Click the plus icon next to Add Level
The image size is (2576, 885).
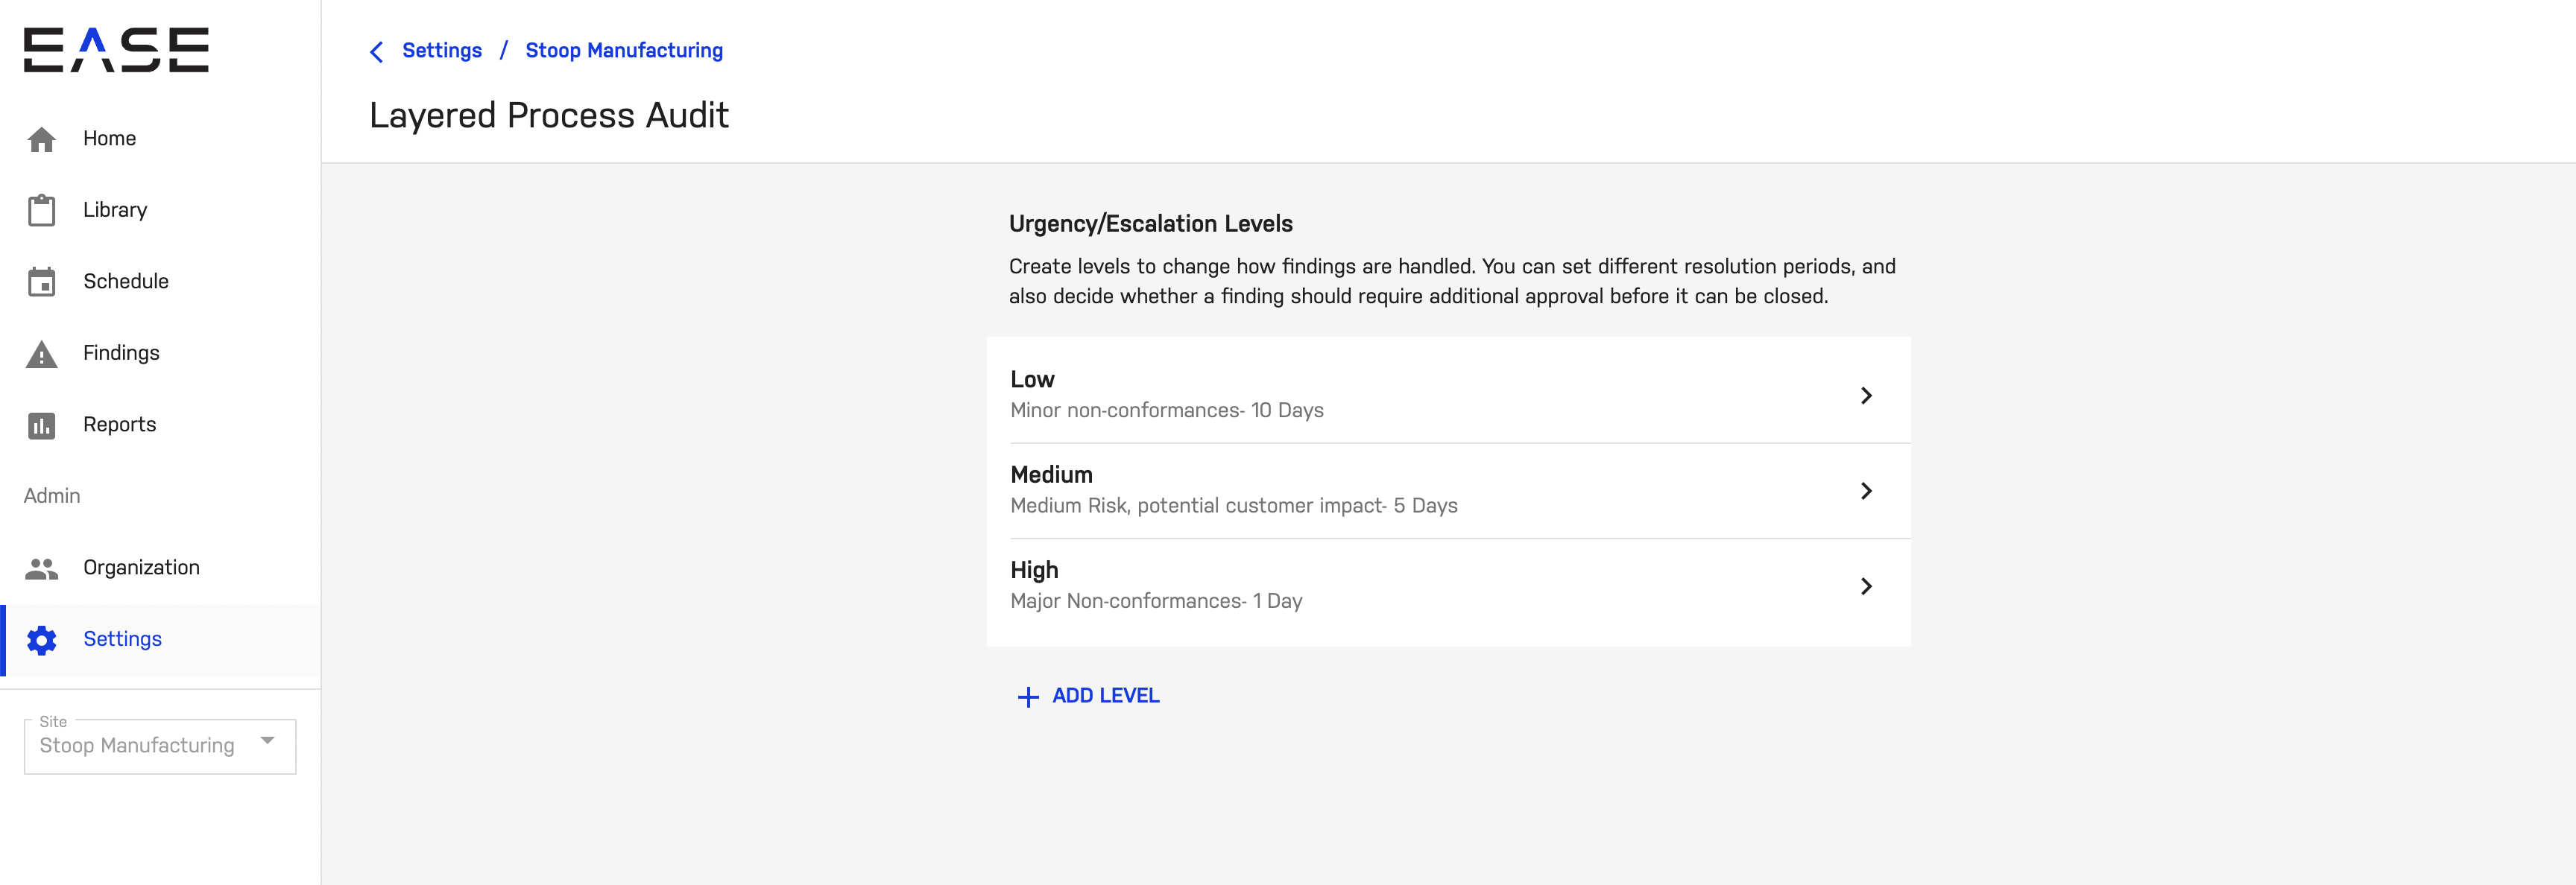tap(1028, 697)
